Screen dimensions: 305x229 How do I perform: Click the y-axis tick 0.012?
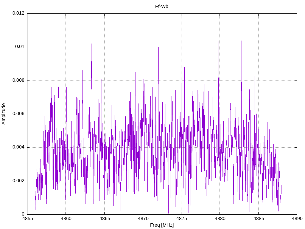pos(18,13)
